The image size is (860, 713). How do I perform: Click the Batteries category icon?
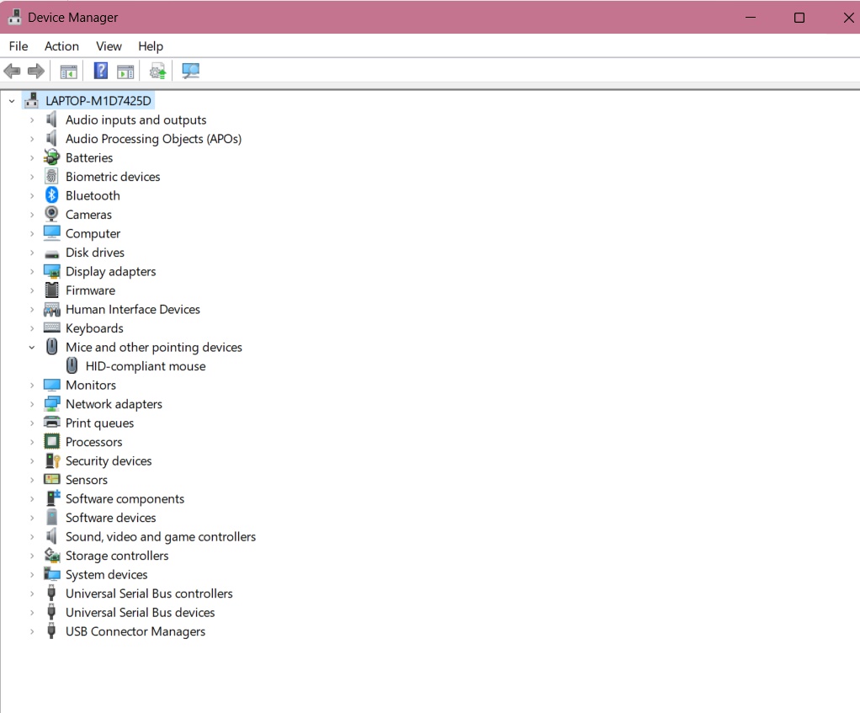51,157
